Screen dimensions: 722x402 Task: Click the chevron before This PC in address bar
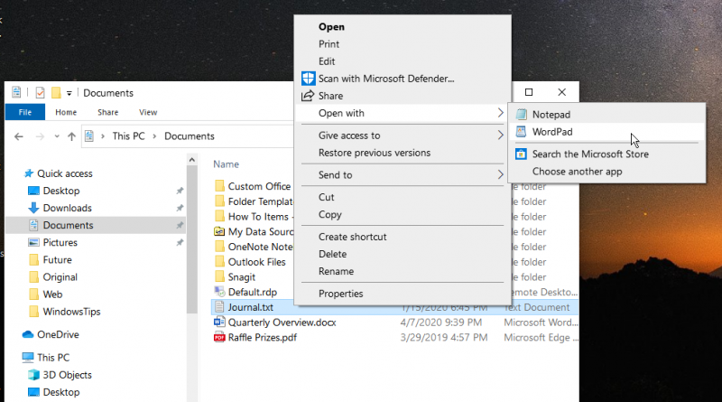coord(103,136)
